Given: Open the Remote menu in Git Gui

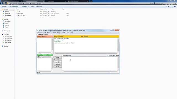Looking at the screenshot, I should [63, 33].
